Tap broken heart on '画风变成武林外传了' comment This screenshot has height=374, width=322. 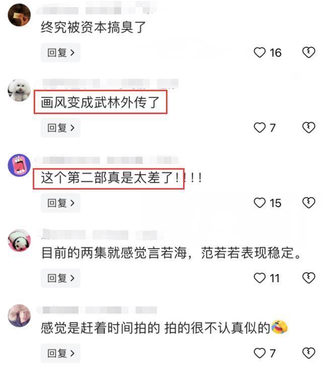pos(308,127)
